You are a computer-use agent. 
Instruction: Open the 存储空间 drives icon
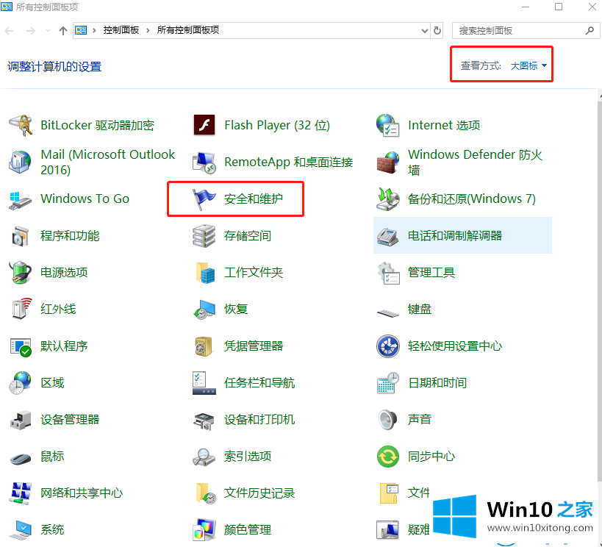click(204, 235)
